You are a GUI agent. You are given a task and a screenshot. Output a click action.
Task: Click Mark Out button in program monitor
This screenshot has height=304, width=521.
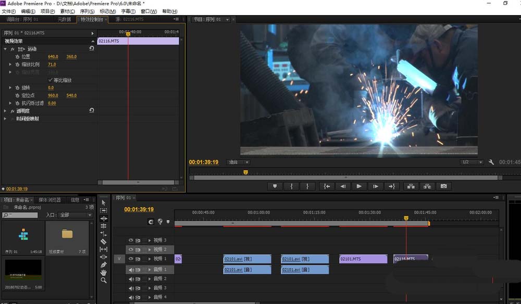(x=307, y=186)
